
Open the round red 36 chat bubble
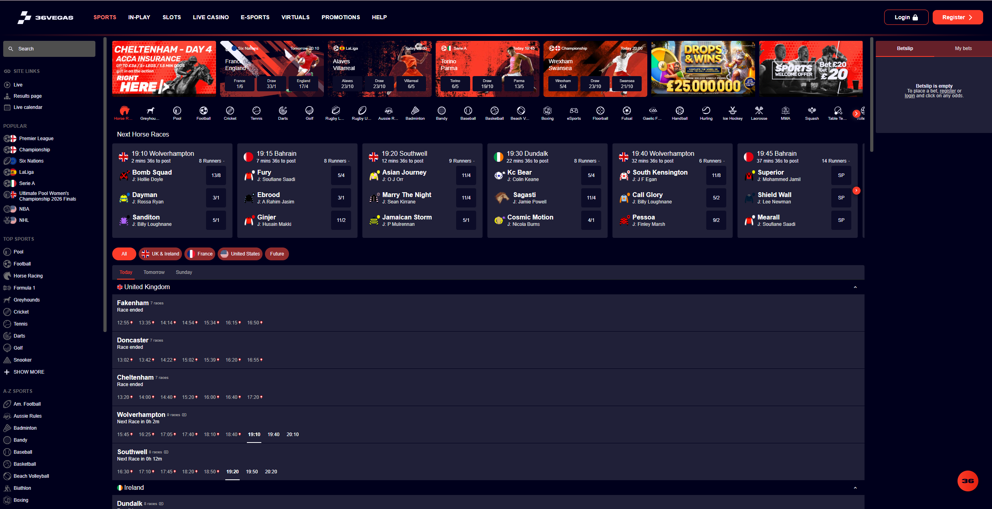(x=968, y=481)
